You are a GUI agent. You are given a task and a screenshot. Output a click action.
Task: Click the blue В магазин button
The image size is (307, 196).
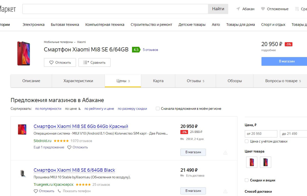tap(284, 61)
